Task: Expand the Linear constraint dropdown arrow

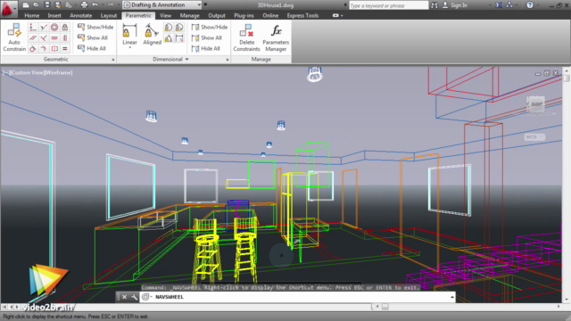Action: coord(129,47)
